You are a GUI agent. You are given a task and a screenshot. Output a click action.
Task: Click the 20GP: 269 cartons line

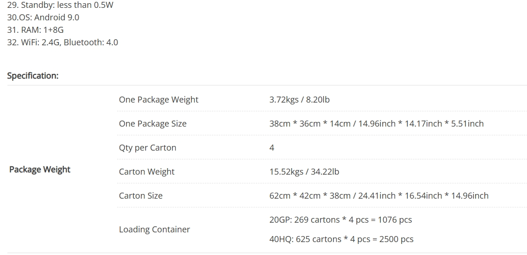[341, 220]
